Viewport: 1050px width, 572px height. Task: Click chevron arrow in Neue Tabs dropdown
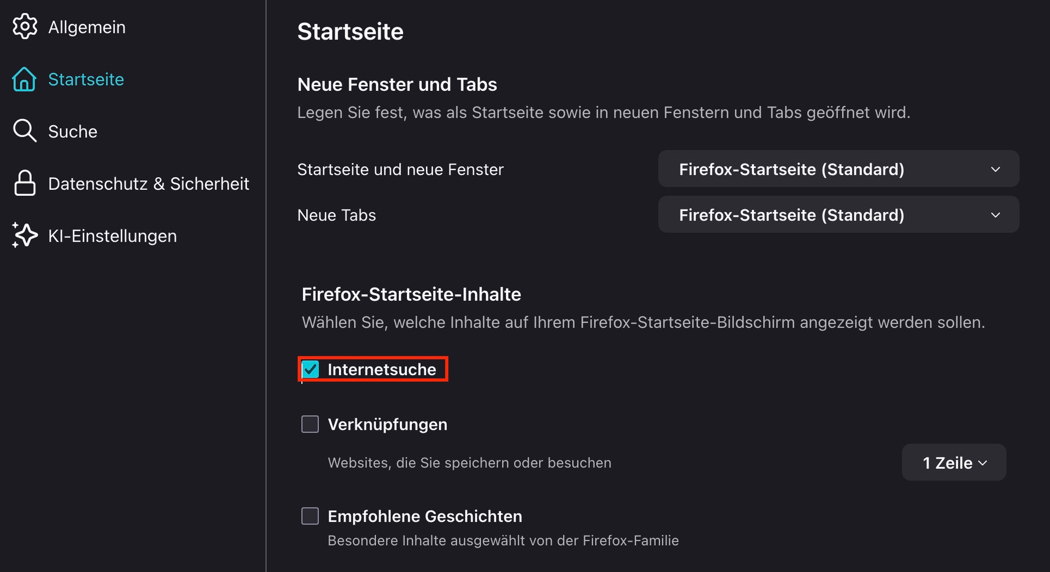tap(995, 215)
